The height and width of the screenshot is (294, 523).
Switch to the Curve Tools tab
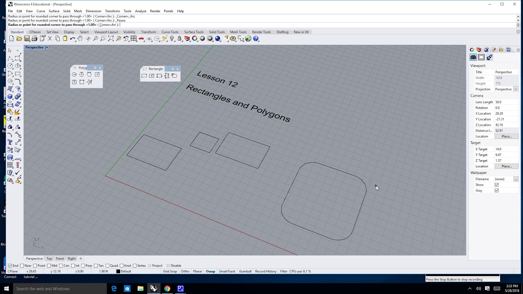170,32
